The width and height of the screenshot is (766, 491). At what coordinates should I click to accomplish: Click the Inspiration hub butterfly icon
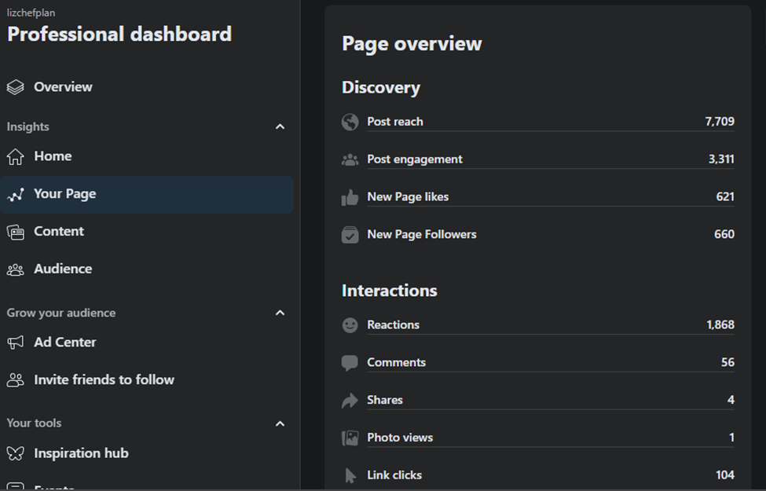coord(15,453)
